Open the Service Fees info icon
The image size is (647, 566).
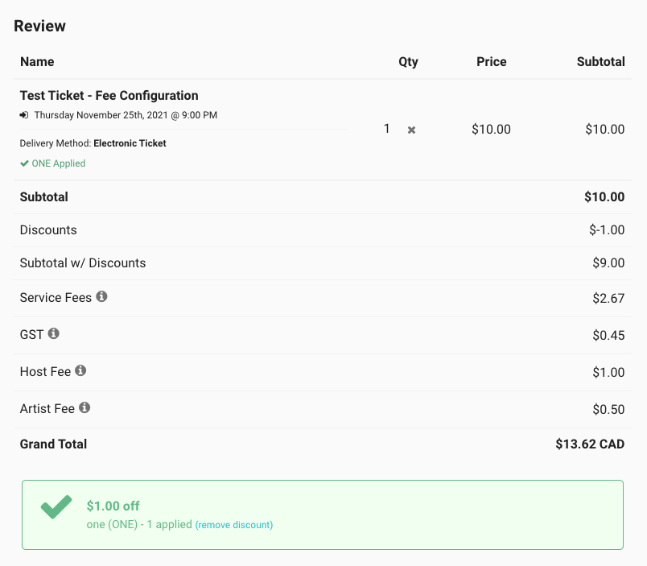point(101,296)
